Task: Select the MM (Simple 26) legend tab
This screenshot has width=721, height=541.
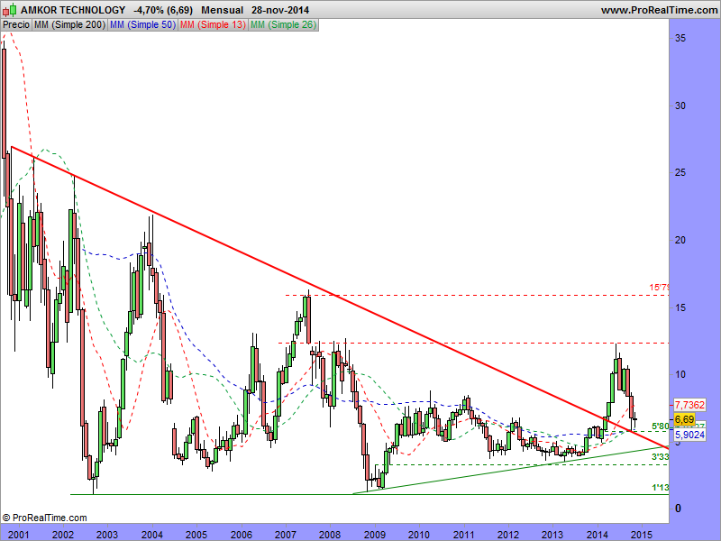Action: [283, 25]
